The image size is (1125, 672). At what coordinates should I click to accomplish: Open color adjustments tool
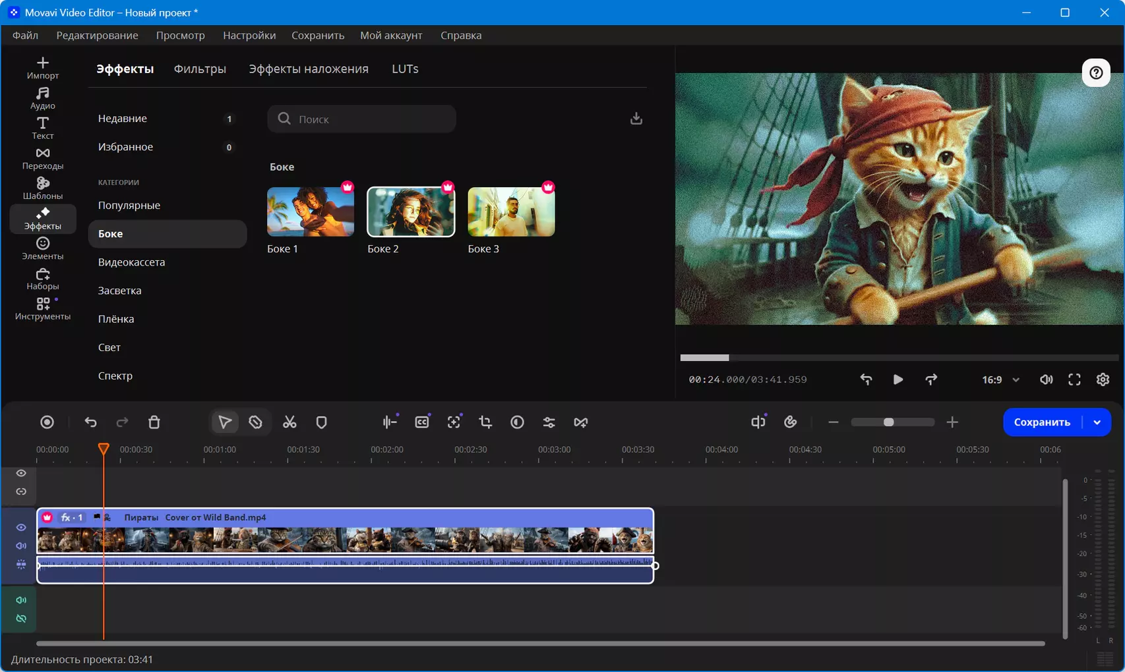[517, 422]
